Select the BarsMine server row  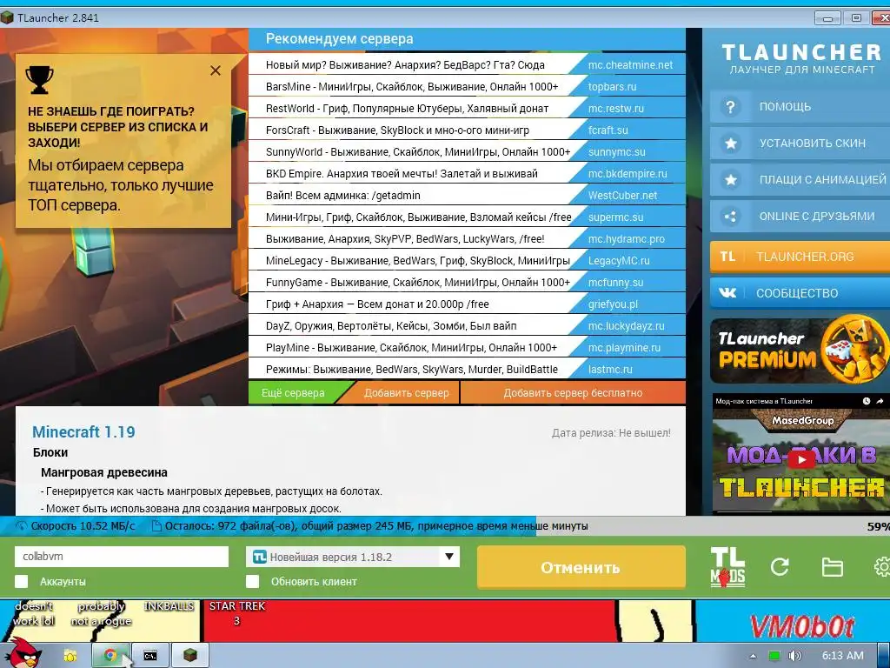coord(467,87)
